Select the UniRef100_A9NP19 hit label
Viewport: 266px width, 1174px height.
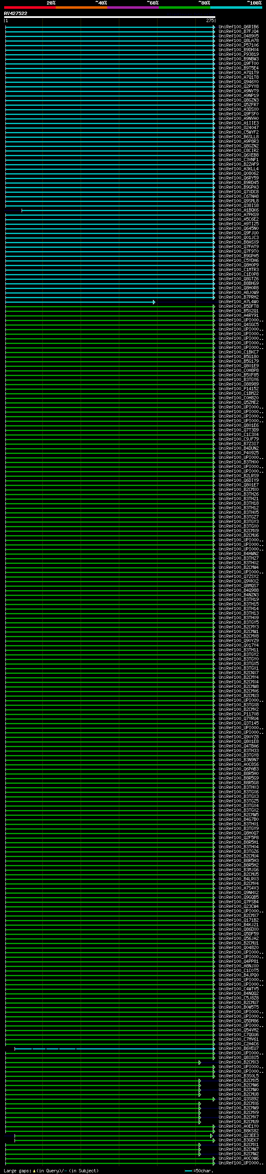click(x=238, y=96)
